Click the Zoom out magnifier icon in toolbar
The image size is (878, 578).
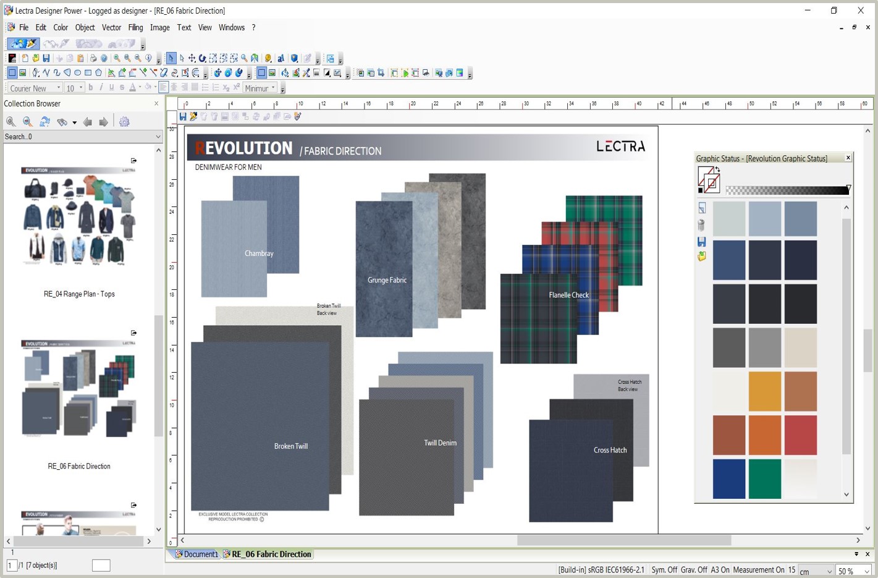[138, 58]
